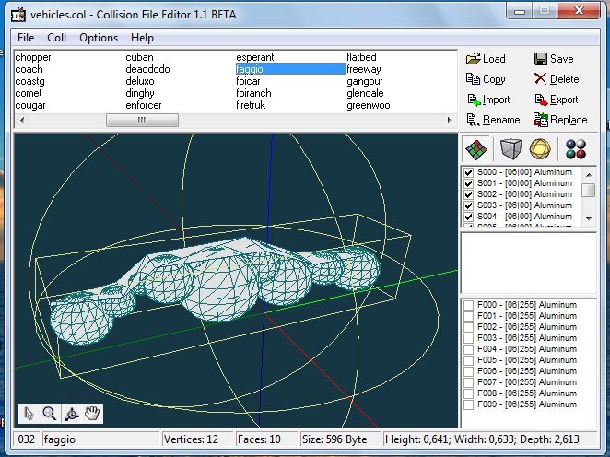Export the selected collision
The width and height of the screenshot is (610, 457).
(x=557, y=100)
